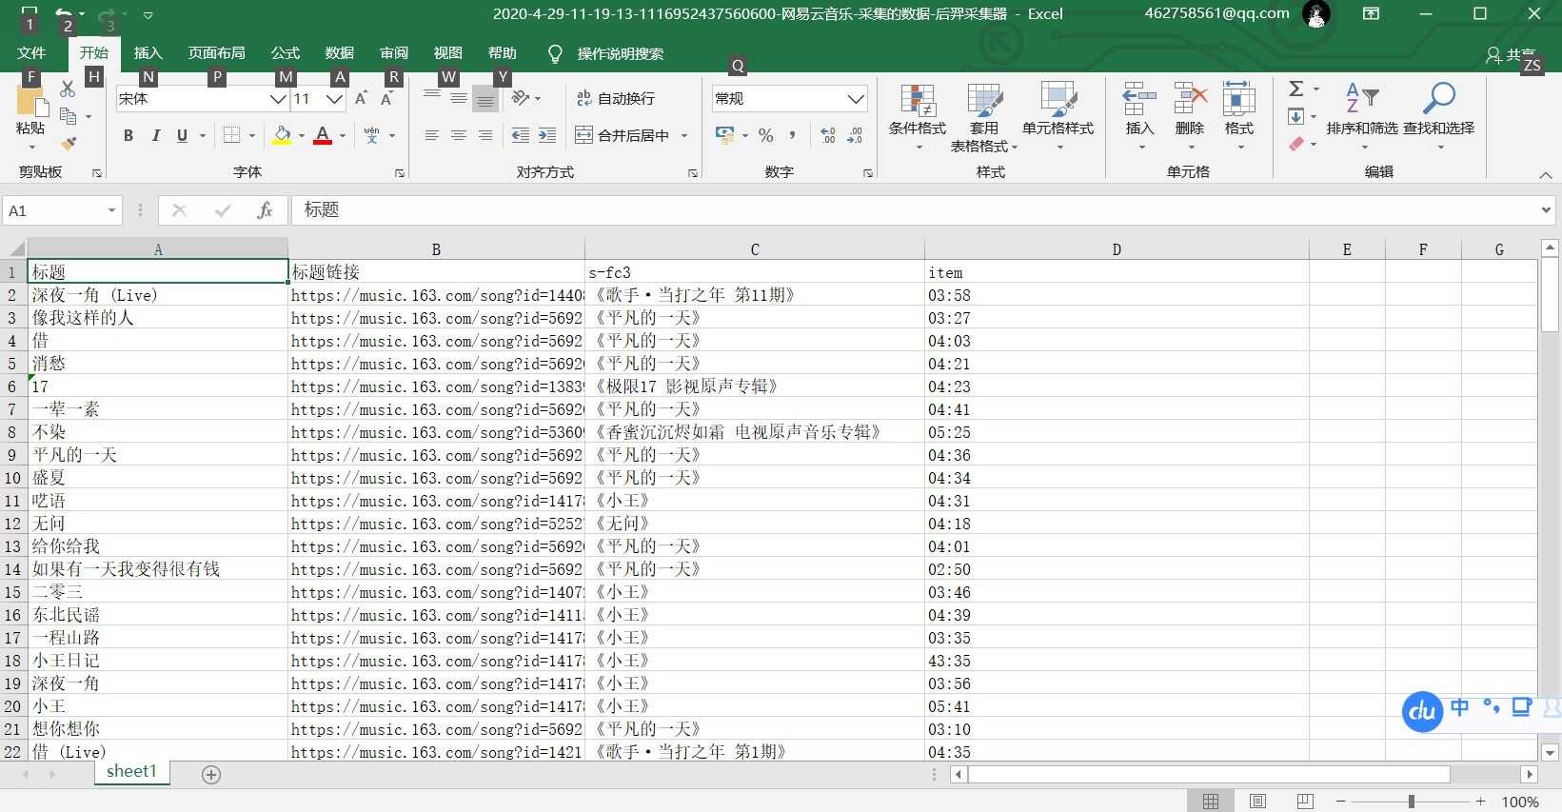This screenshot has width=1562, height=812.
Task: Click the increase indent icon
Action: coord(547,136)
